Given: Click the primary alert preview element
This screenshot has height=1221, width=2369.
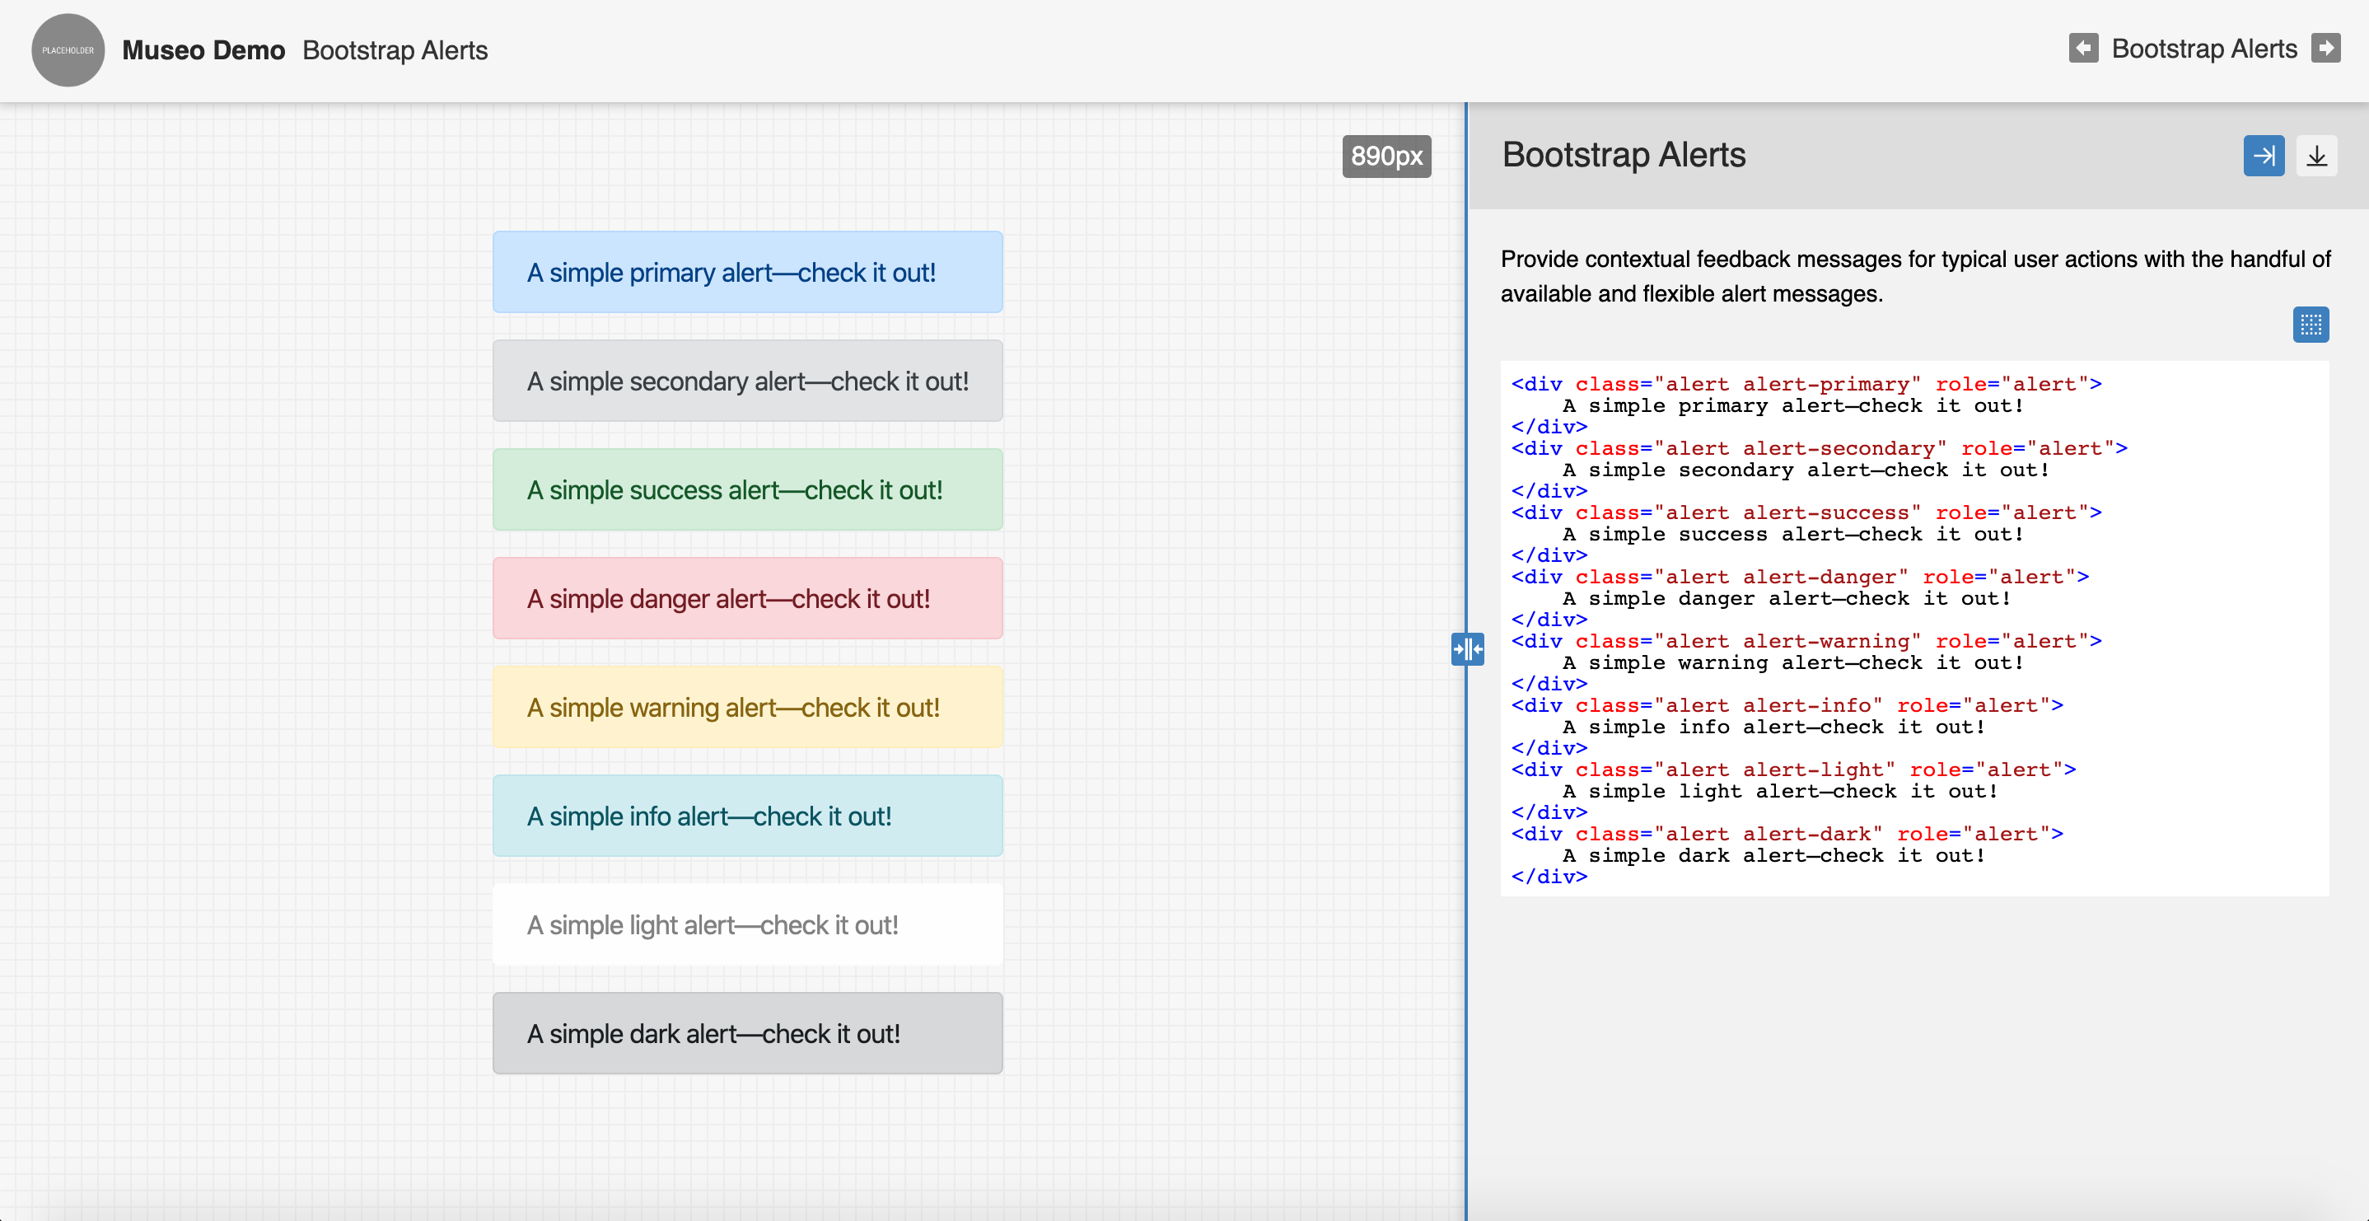Looking at the screenshot, I should tap(749, 273).
